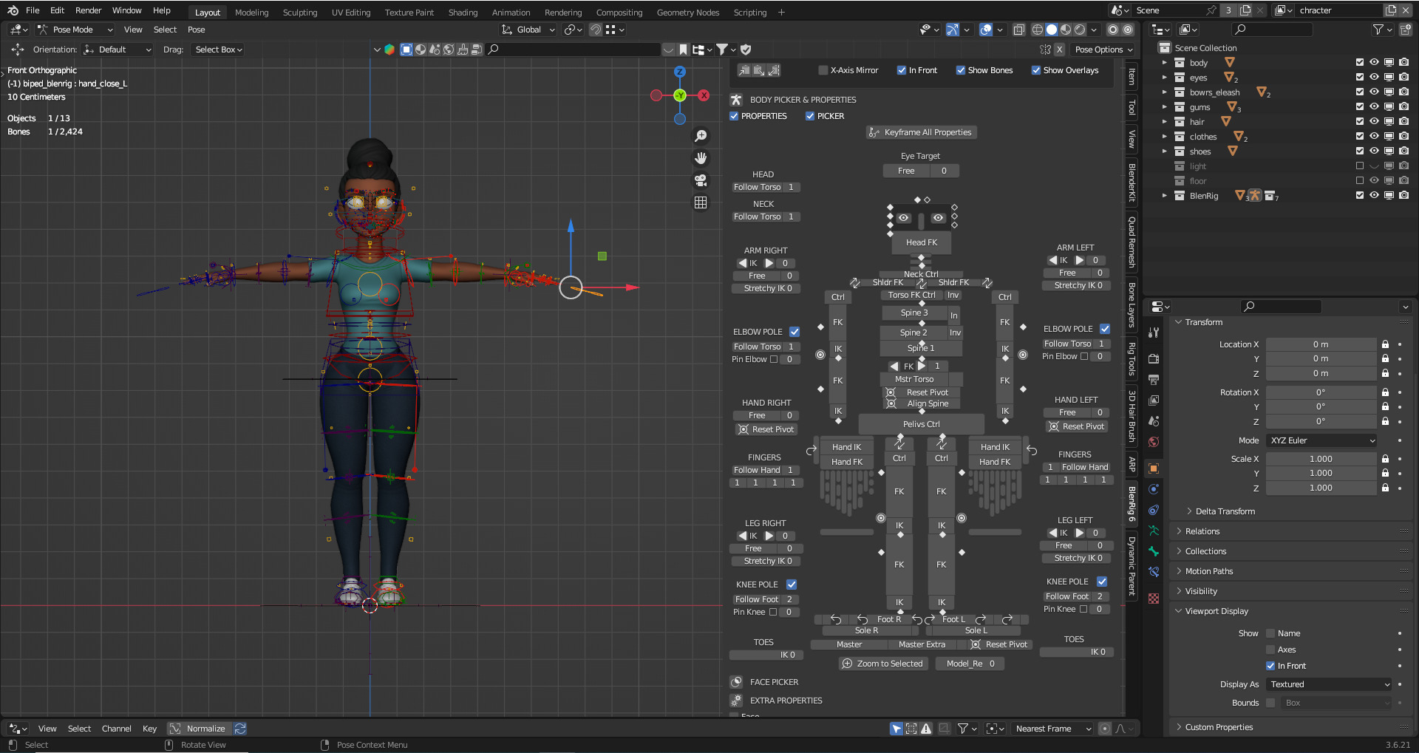Expand the Delta Transform panel
The image size is (1419, 753).
pos(1225,511)
